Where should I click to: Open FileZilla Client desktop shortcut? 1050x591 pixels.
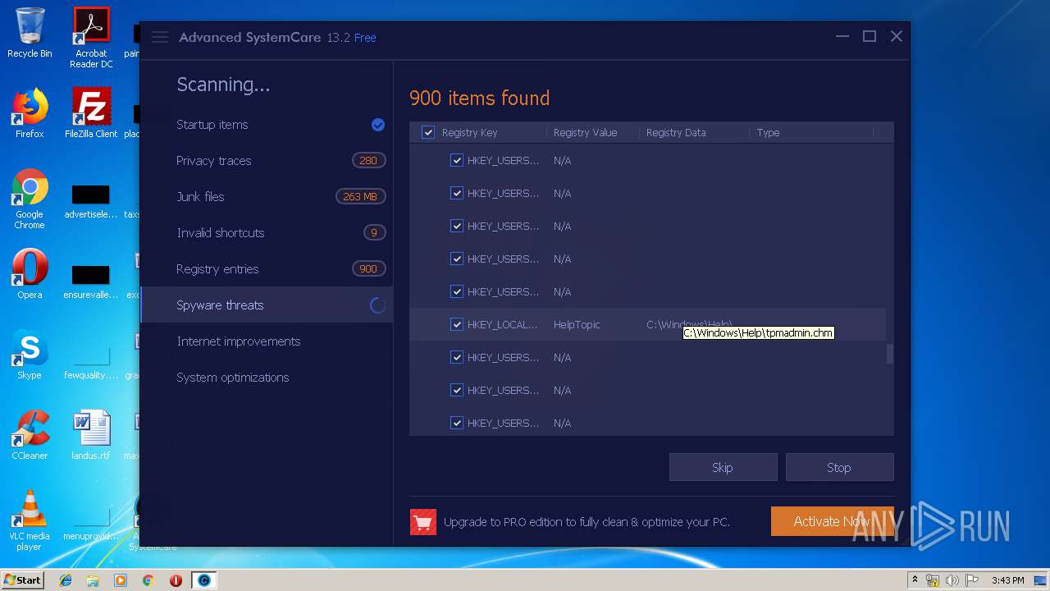coord(91,113)
